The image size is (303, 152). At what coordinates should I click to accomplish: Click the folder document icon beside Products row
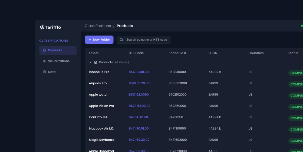95,62
